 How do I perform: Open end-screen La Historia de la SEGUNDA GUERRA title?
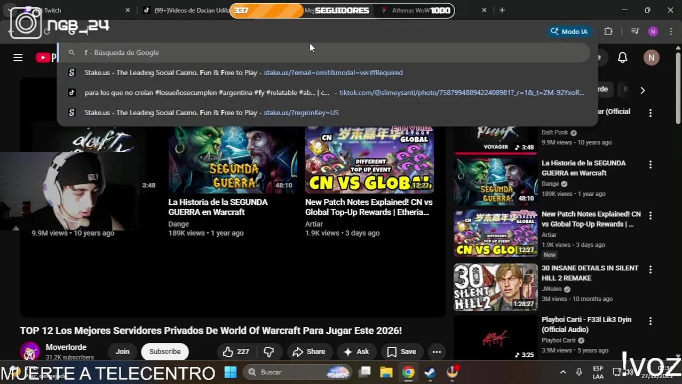[218, 207]
